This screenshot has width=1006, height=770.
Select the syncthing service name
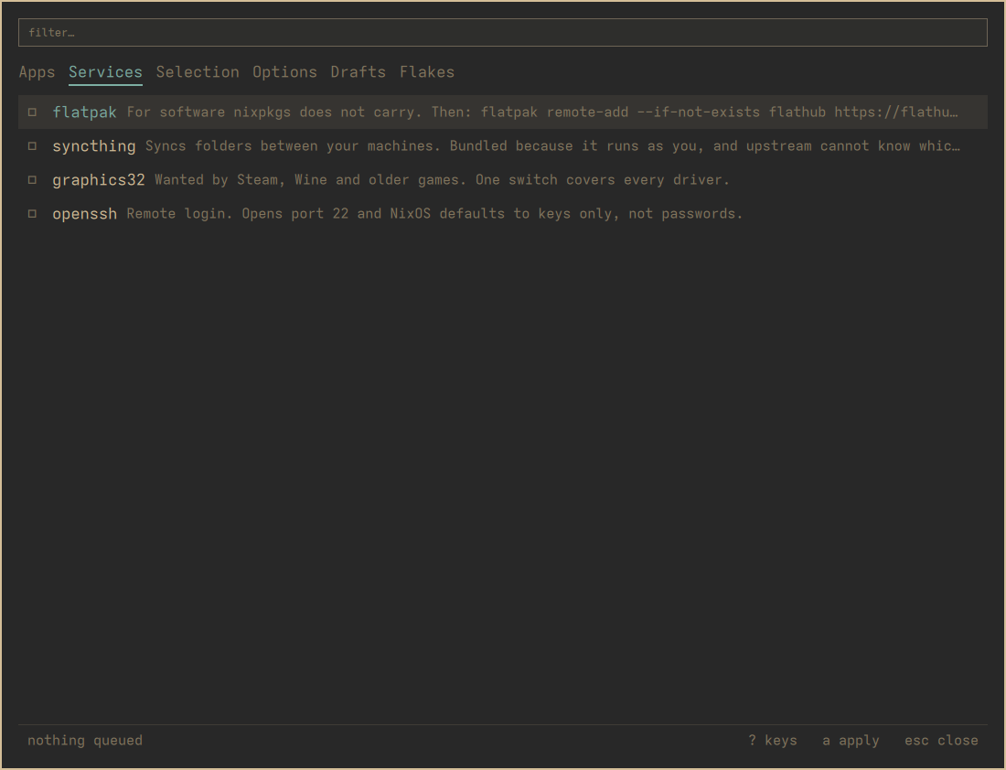tap(94, 146)
